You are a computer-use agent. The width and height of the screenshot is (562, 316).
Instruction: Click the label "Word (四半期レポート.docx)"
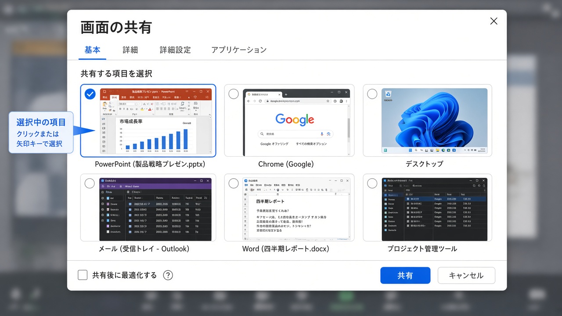tap(286, 249)
